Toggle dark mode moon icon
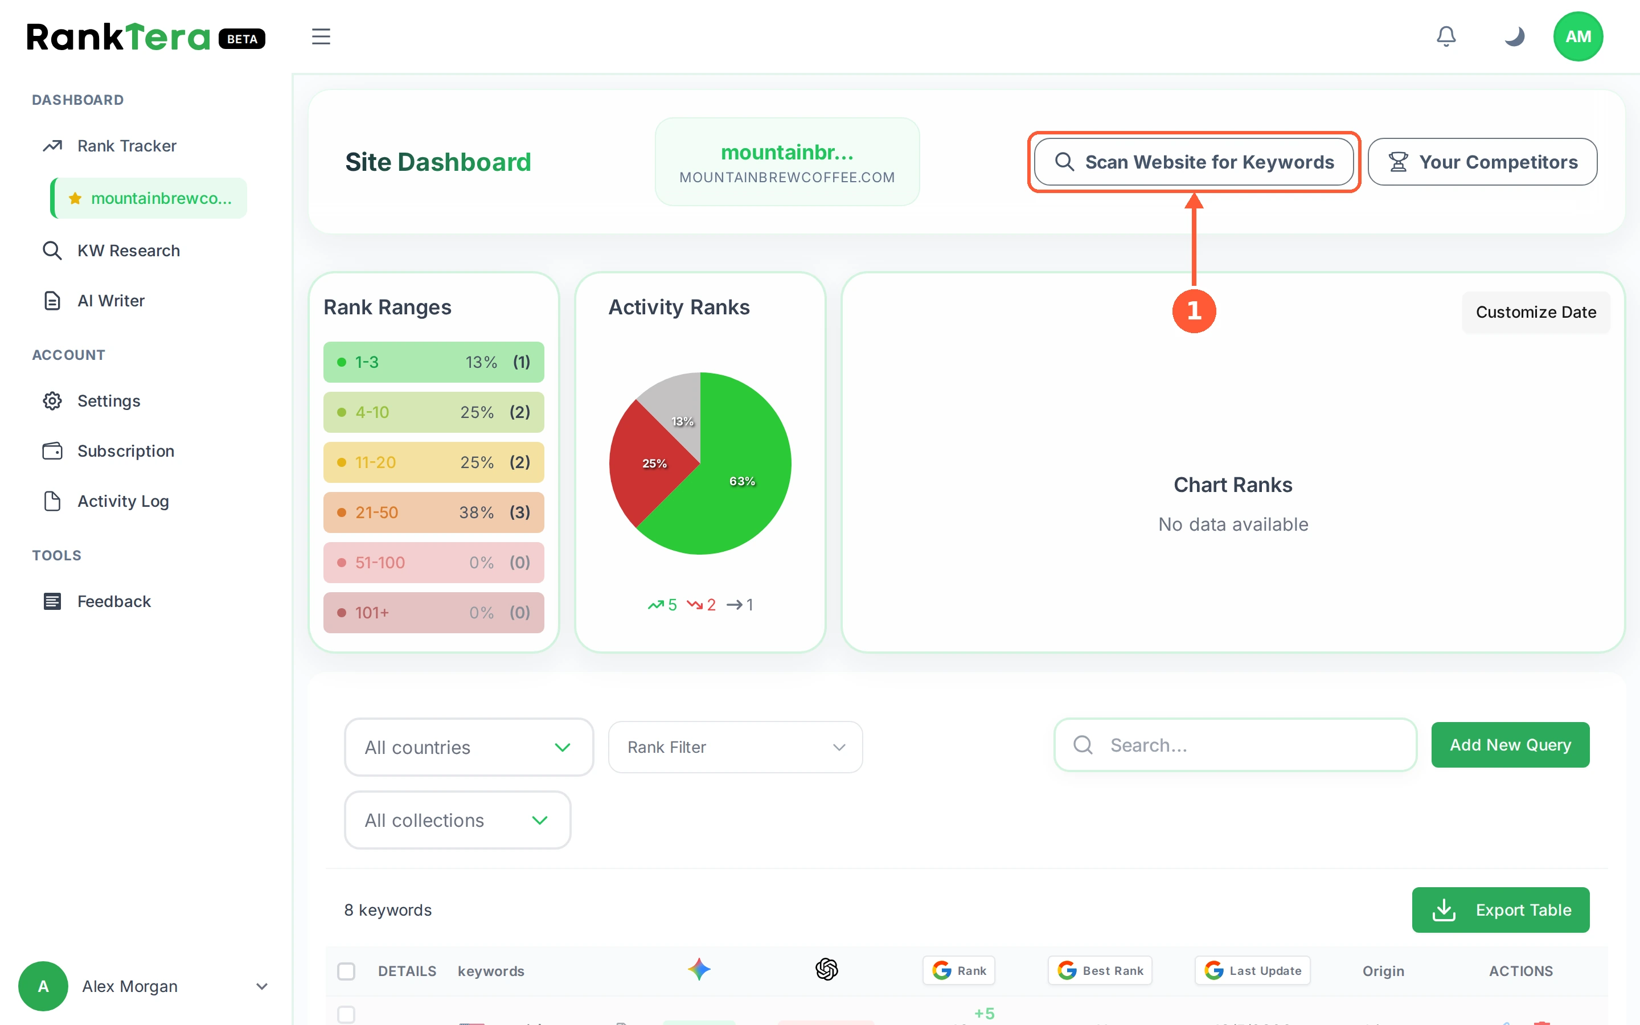Image resolution: width=1640 pixels, height=1025 pixels. (x=1514, y=36)
